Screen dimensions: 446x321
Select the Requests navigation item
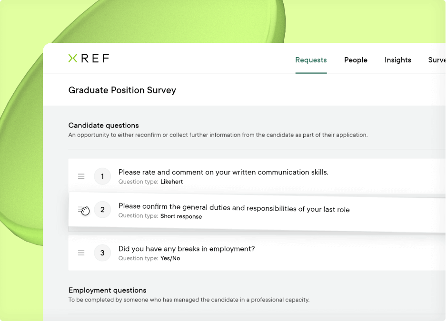pos(311,60)
